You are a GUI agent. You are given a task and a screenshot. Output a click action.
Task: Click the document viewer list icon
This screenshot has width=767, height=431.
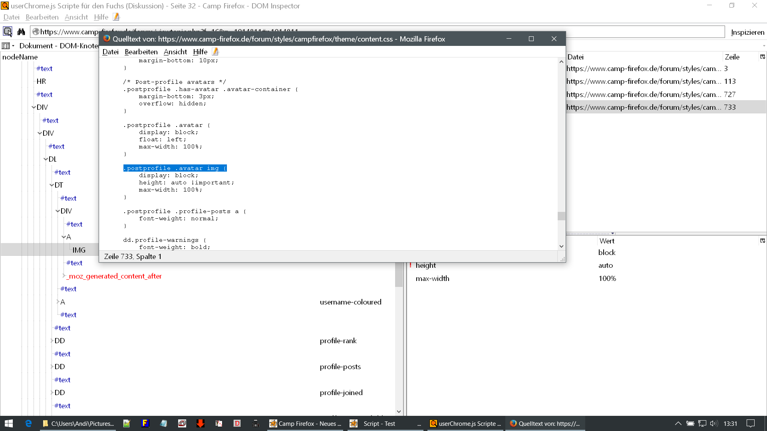click(6, 46)
